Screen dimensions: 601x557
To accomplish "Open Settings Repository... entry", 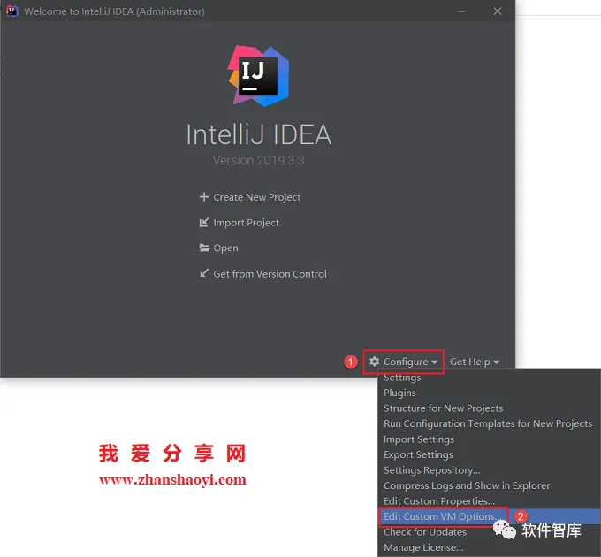I will pyautogui.click(x=489, y=470).
